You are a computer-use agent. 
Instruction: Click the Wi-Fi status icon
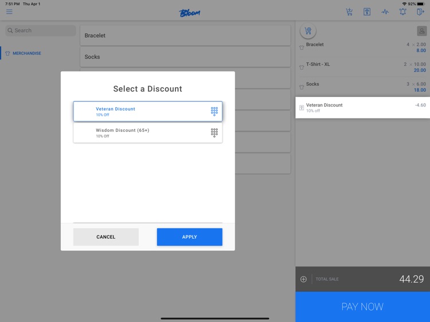[x=404, y=4]
